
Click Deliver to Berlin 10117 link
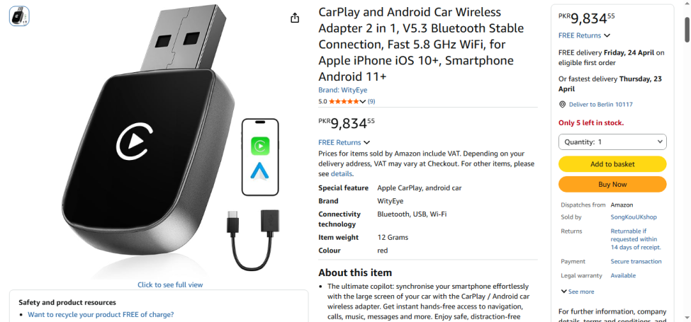coord(600,104)
